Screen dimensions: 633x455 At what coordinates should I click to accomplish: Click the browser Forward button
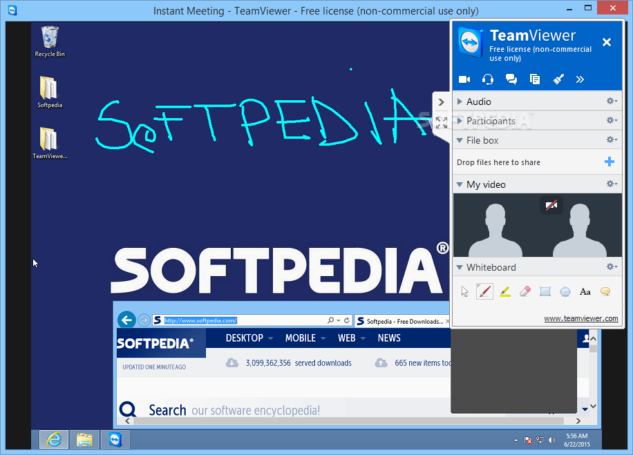144,320
